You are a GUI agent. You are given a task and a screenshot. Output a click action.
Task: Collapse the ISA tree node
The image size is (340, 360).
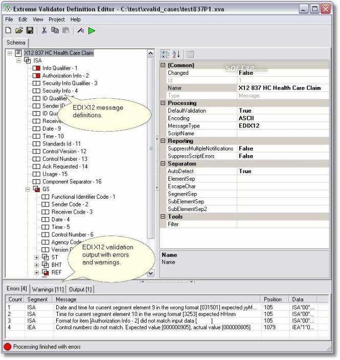(18, 61)
